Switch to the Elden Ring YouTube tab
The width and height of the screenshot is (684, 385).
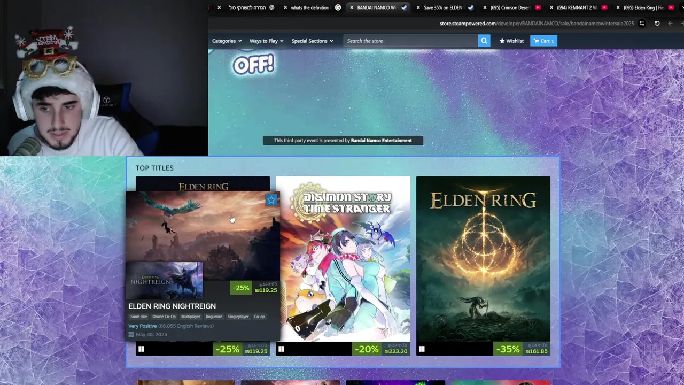[x=644, y=7]
